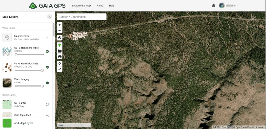Uncheck the USFS Recreation Sites layer

coord(47,67)
